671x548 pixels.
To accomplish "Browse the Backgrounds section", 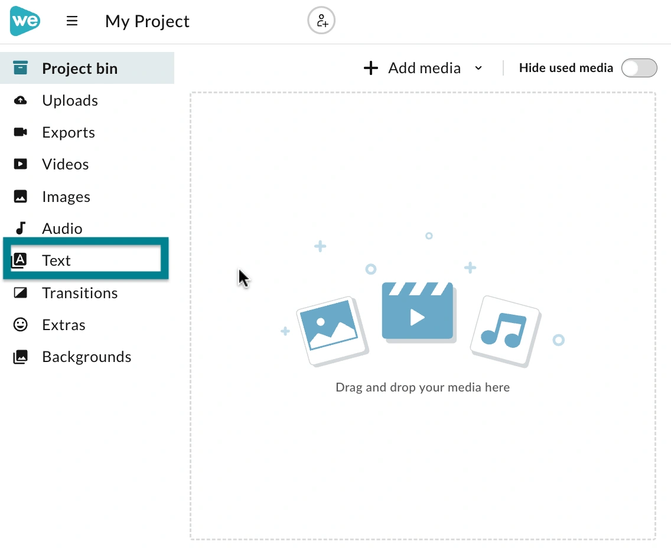I will click(x=87, y=357).
